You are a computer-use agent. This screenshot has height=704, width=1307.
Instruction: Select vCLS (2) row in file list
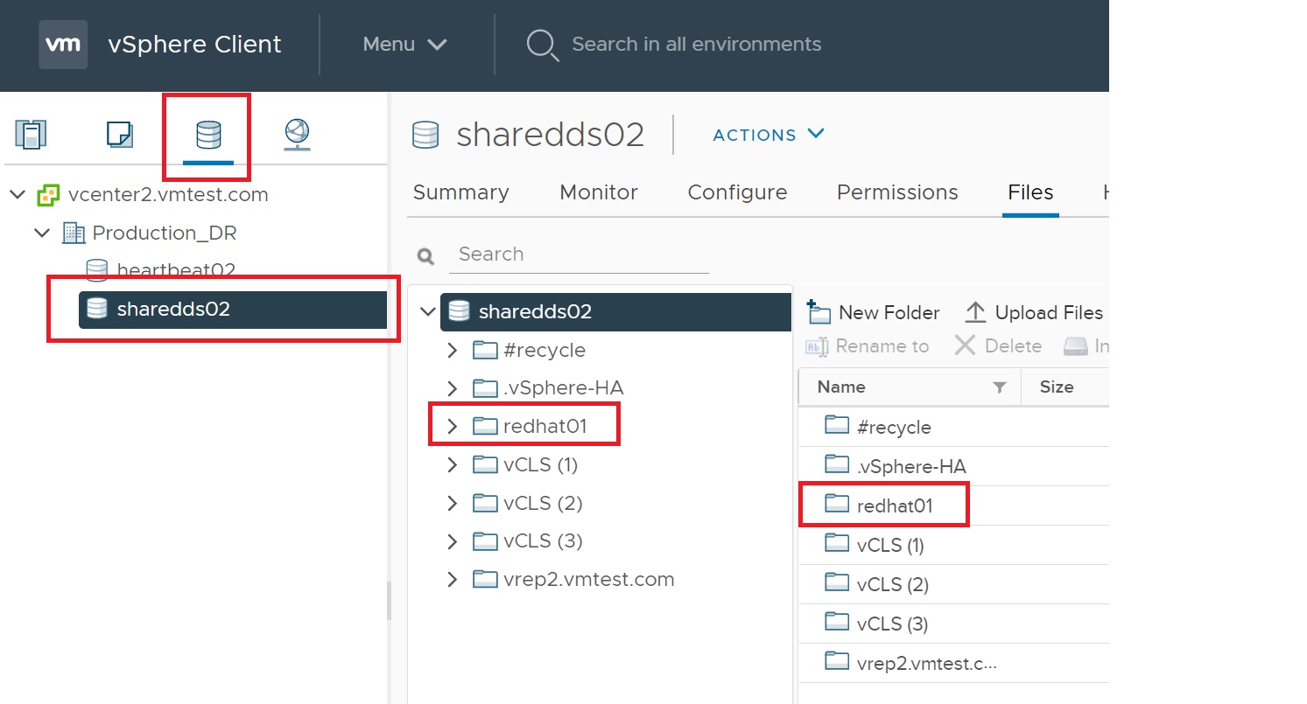(953, 584)
